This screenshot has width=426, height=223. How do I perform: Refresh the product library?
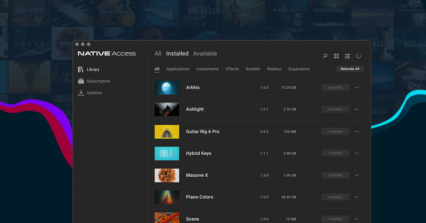click(x=358, y=56)
